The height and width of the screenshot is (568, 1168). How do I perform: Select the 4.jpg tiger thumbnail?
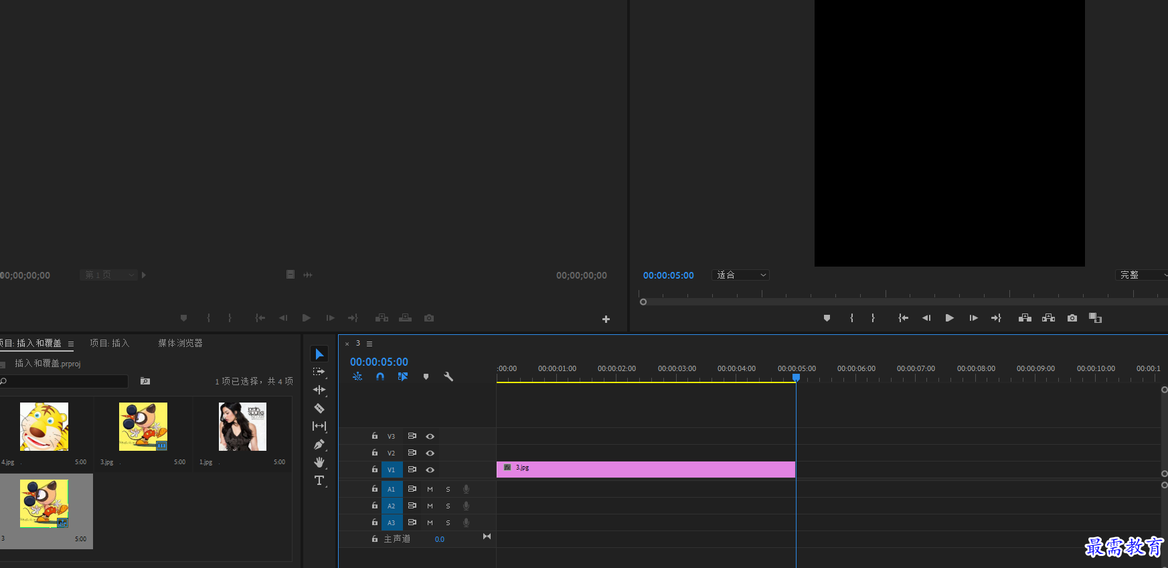[x=44, y=427]
